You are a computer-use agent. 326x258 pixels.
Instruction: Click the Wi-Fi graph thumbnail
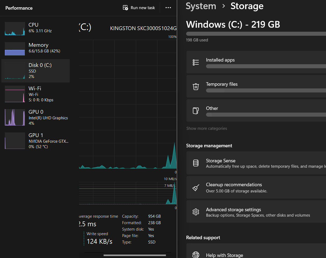15,94
